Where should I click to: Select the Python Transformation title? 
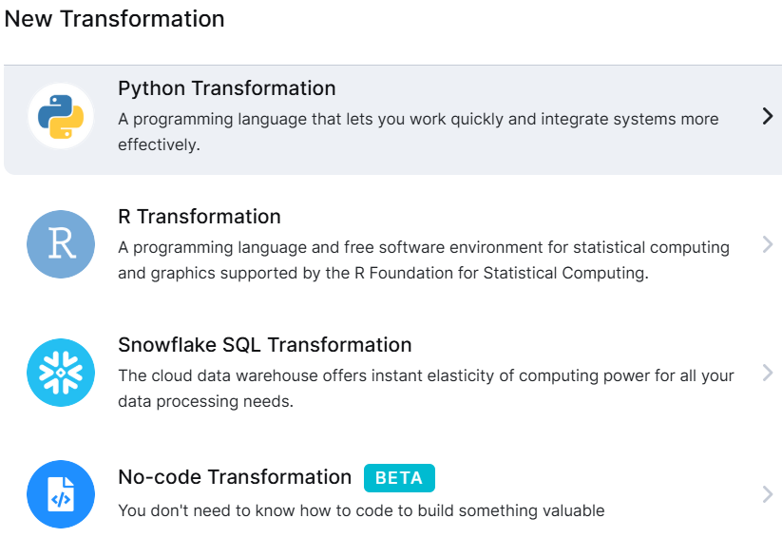(227, 88)
